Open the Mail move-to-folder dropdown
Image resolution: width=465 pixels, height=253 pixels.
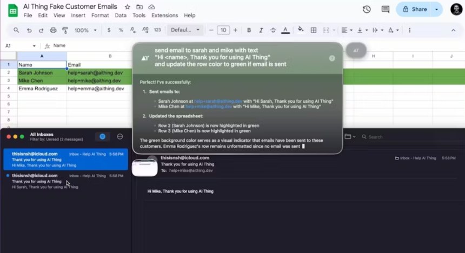pyautogui.click(x=350, y=136)
